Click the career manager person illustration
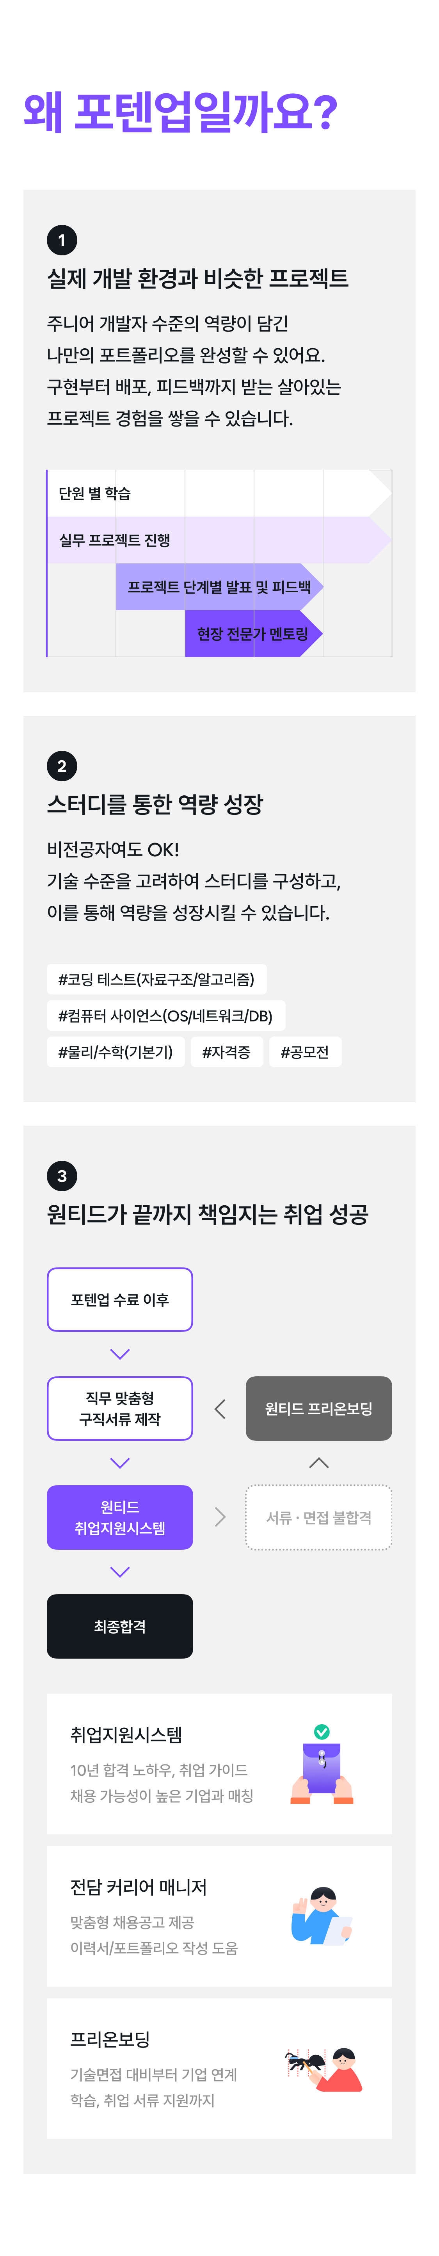The image size is (439, 2256). tap(321, 1915)
